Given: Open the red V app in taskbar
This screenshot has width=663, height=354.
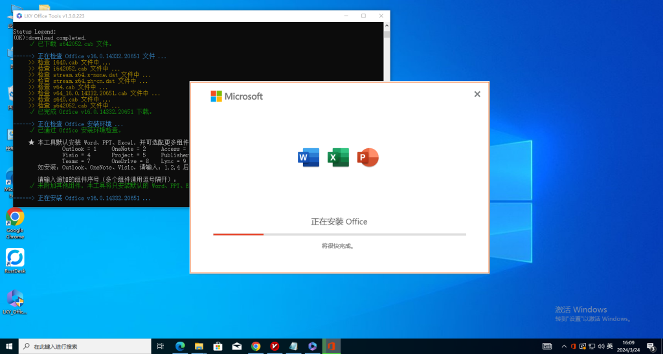Looking at the screenshot, I should click(x=275, y=346).
